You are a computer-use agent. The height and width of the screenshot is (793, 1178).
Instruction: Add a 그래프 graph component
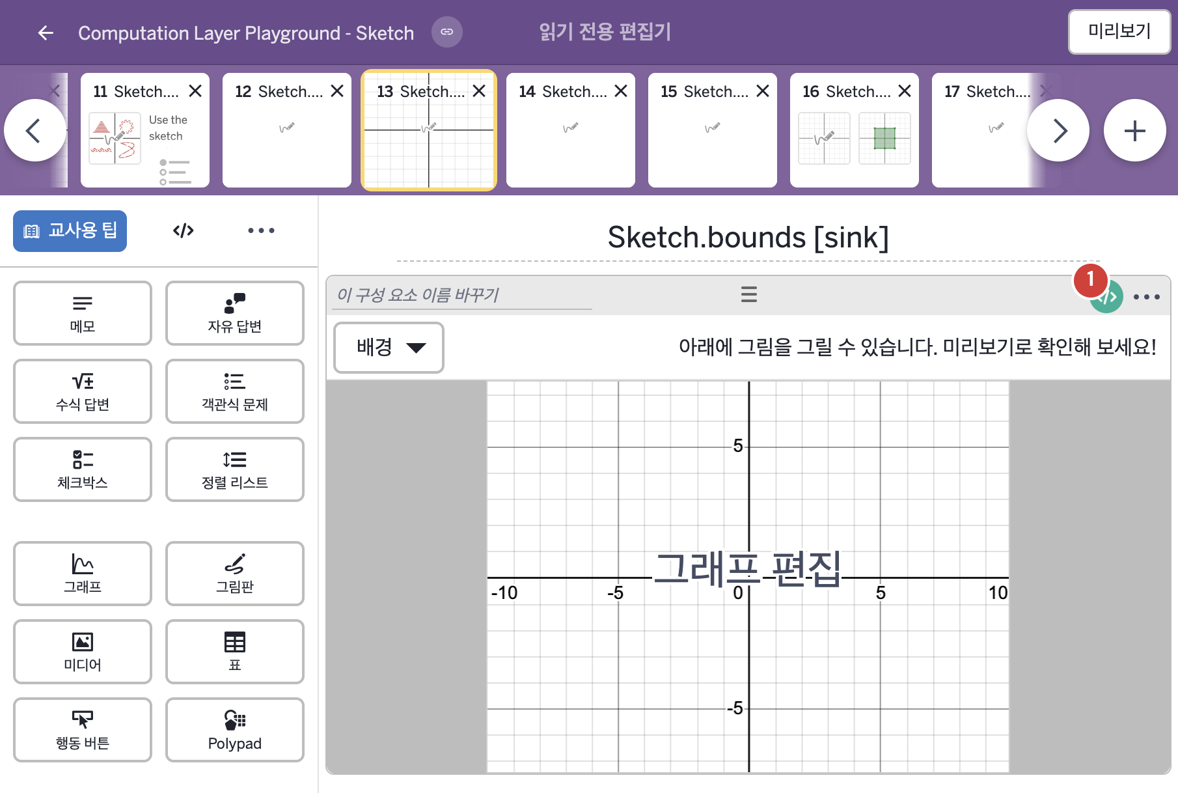coord(83,574)
